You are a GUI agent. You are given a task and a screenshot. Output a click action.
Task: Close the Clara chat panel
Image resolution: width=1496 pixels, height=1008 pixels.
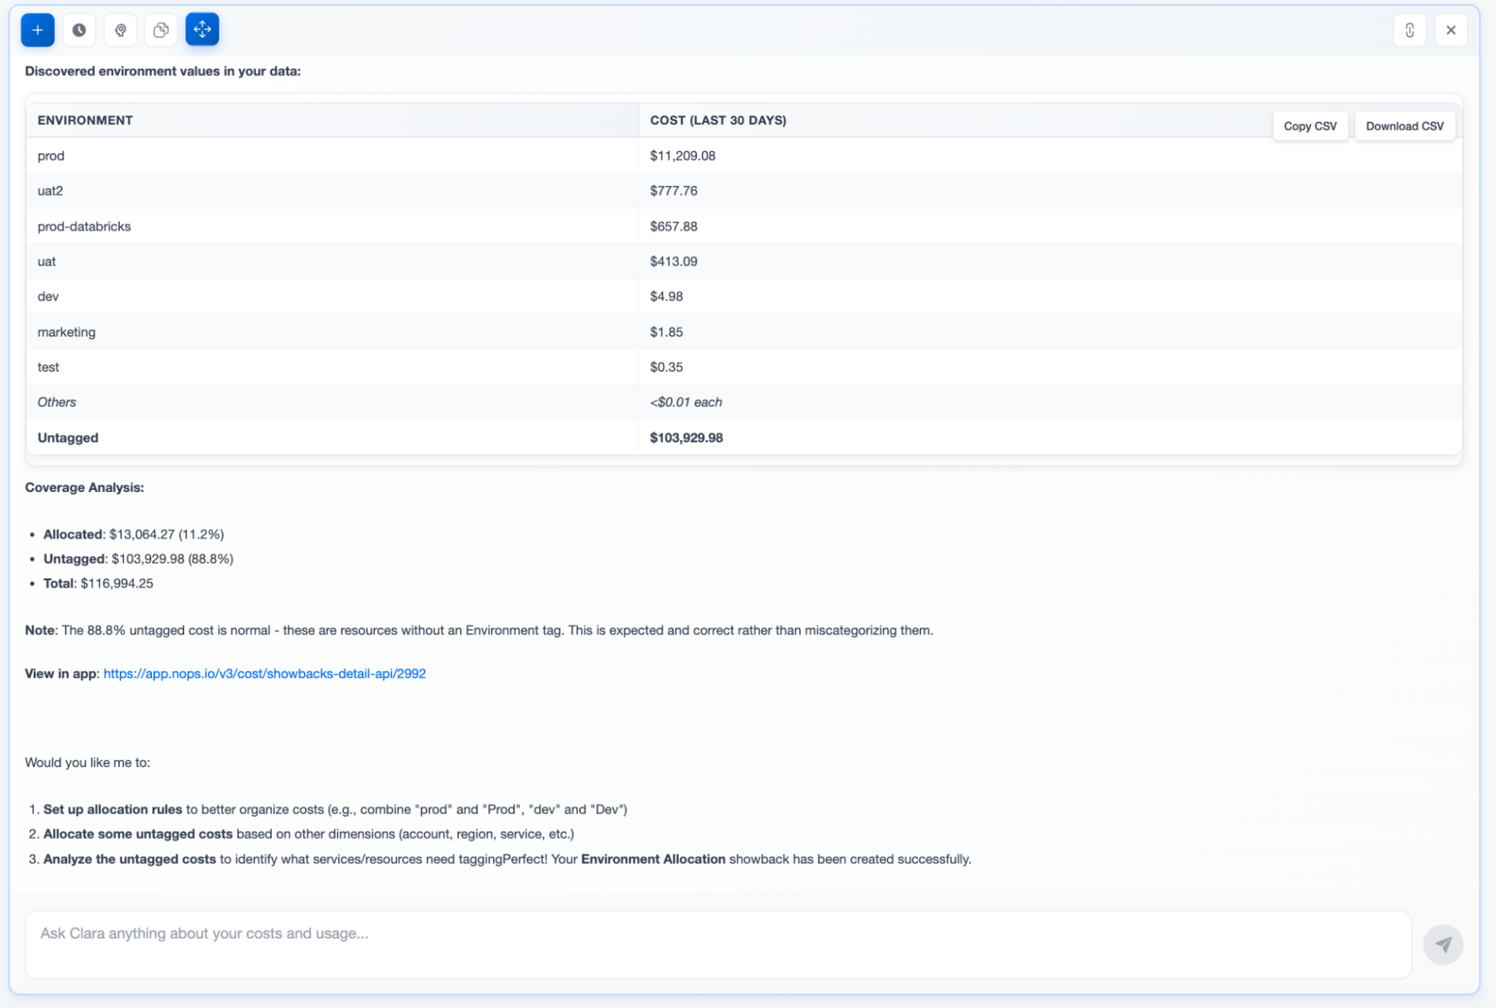[1450, 30]
